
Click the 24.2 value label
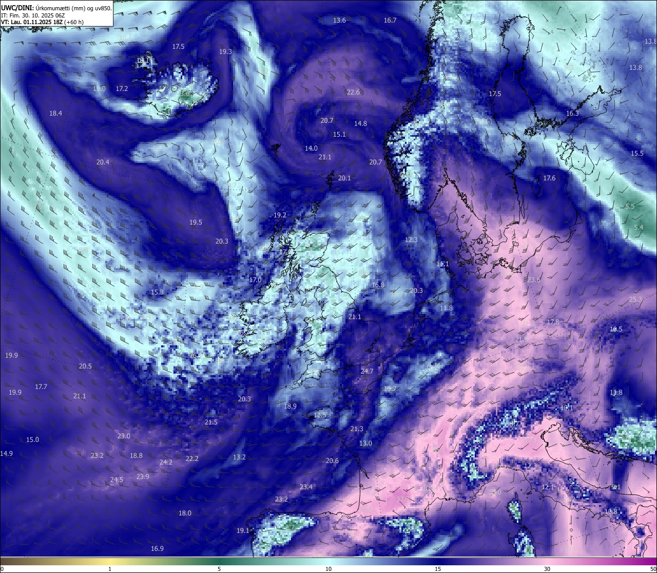(166, 463)
